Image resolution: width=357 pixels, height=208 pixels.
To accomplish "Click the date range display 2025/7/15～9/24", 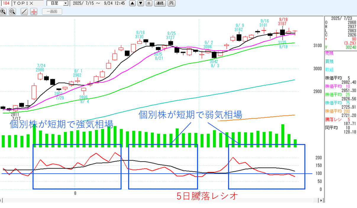I will (x=99, y=3).
